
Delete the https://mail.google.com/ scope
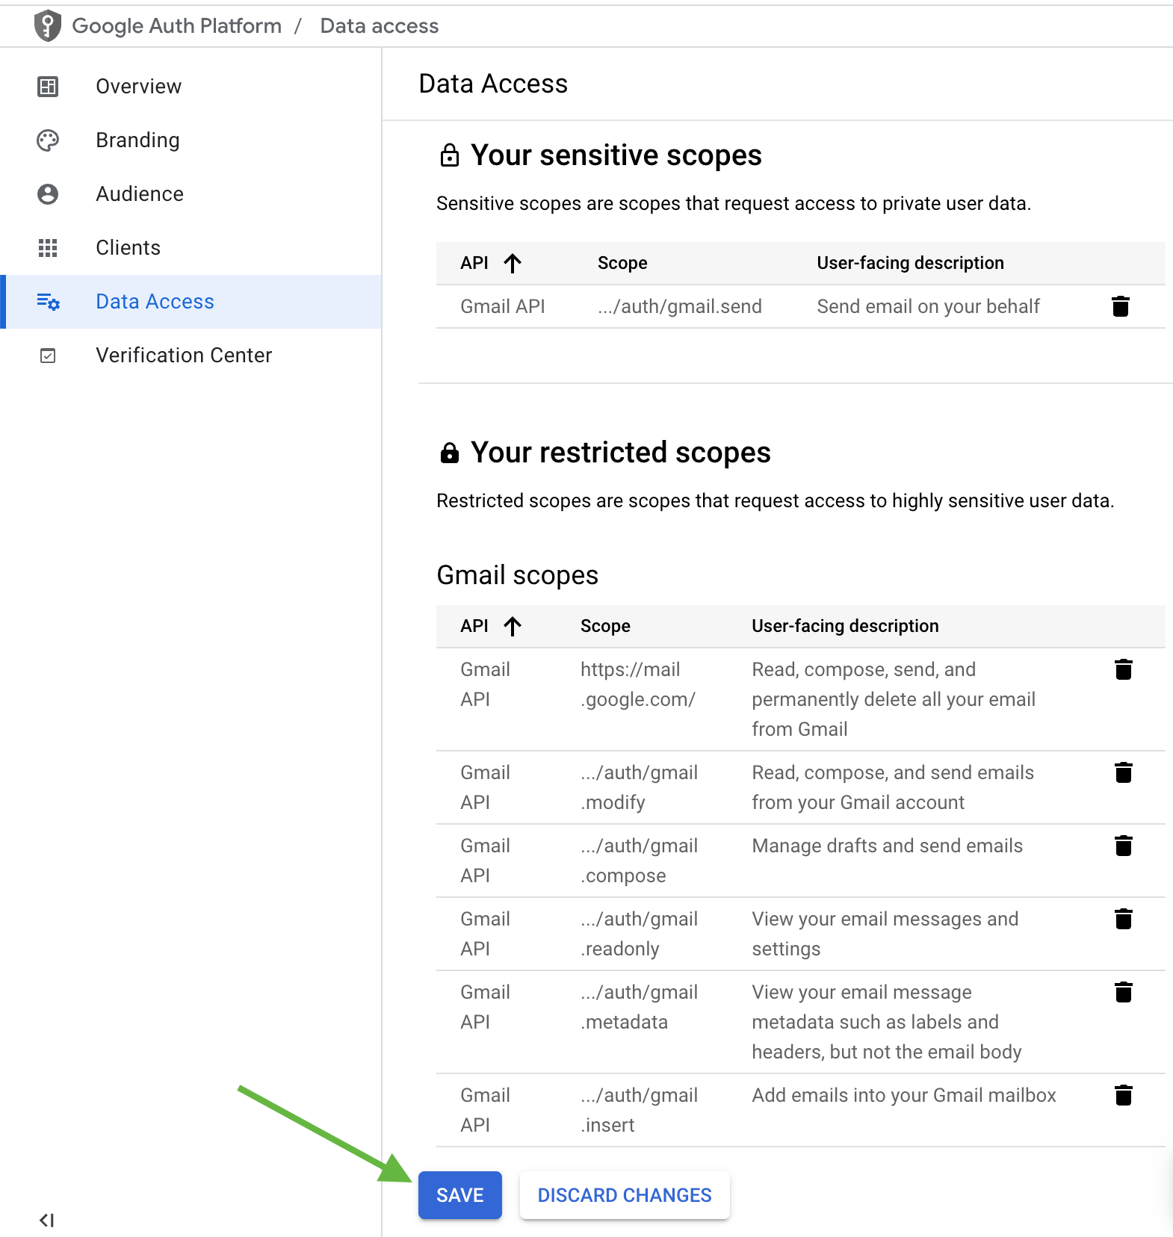click(x=1123, y=669)
